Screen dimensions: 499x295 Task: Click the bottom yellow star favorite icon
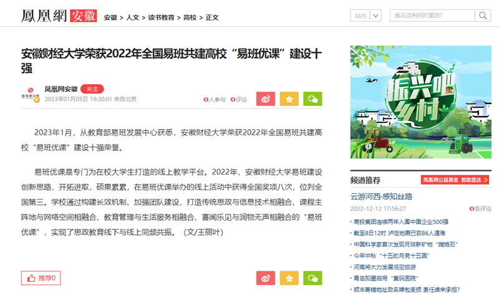(x=289, y=278)
